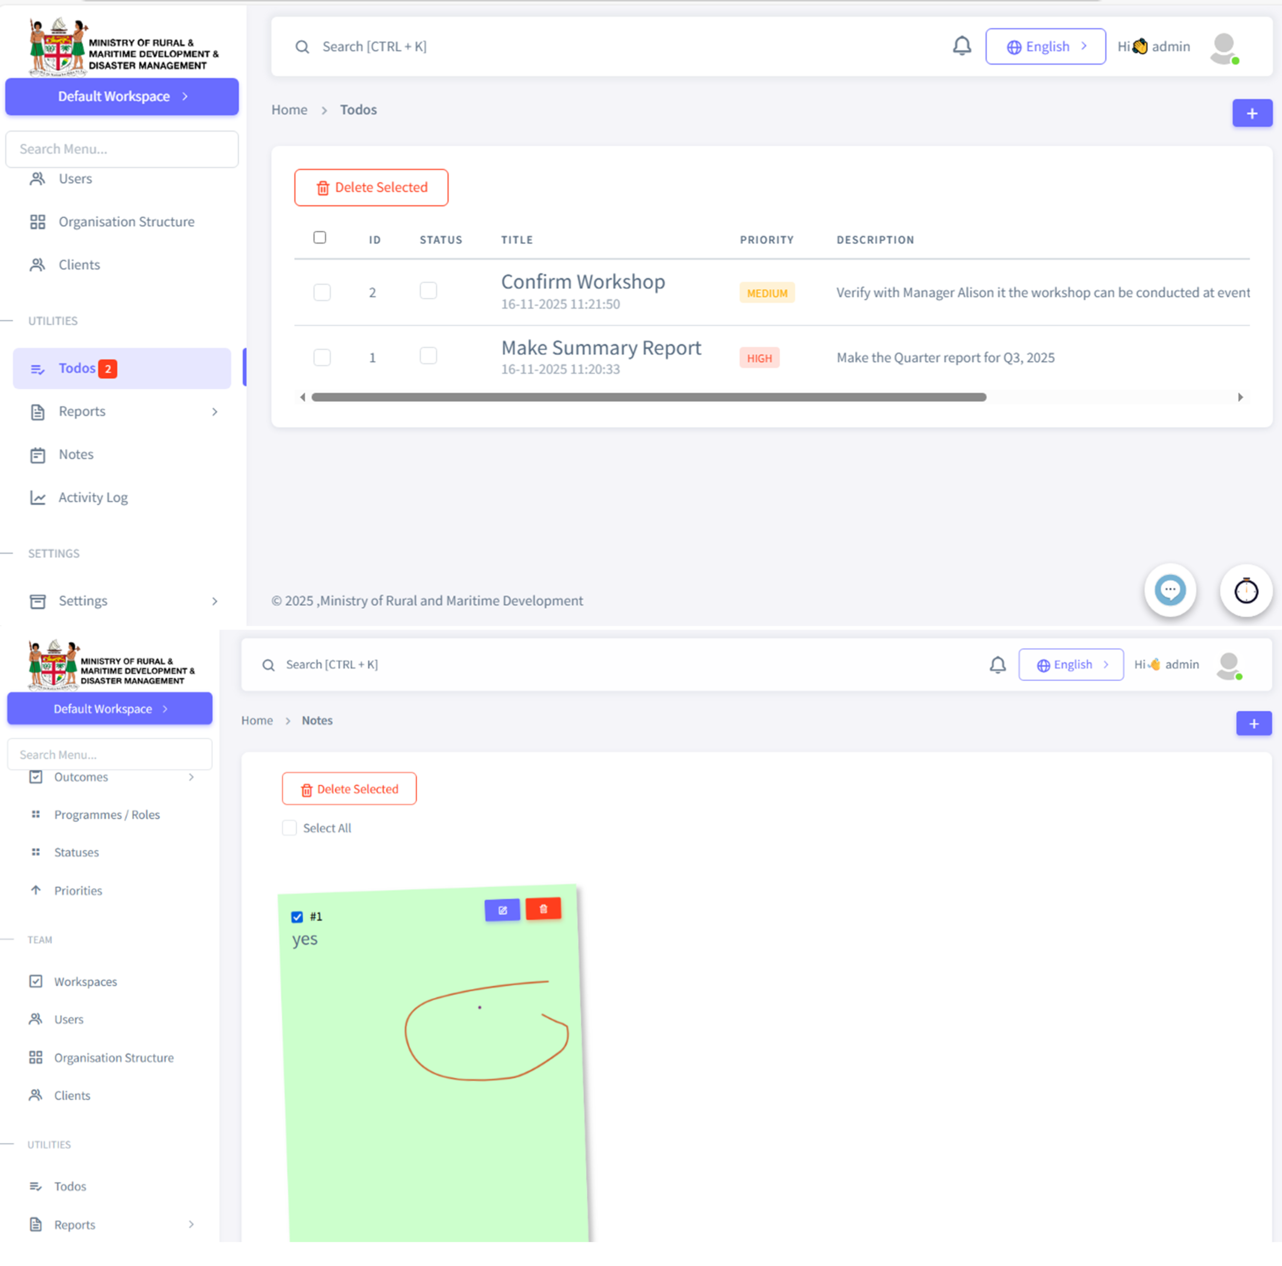1282x1266 pixels.
Task: Open Todos menu item with badge 2
Action: click(122, 369)
